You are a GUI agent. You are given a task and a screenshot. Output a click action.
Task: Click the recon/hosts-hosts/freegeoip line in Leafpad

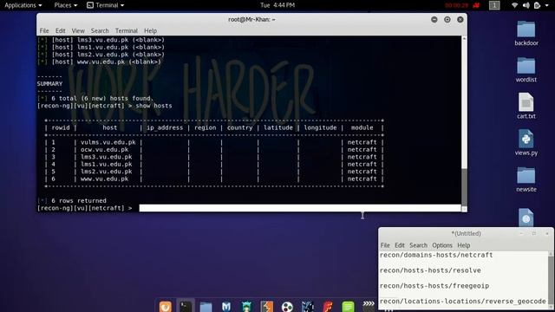434,285
